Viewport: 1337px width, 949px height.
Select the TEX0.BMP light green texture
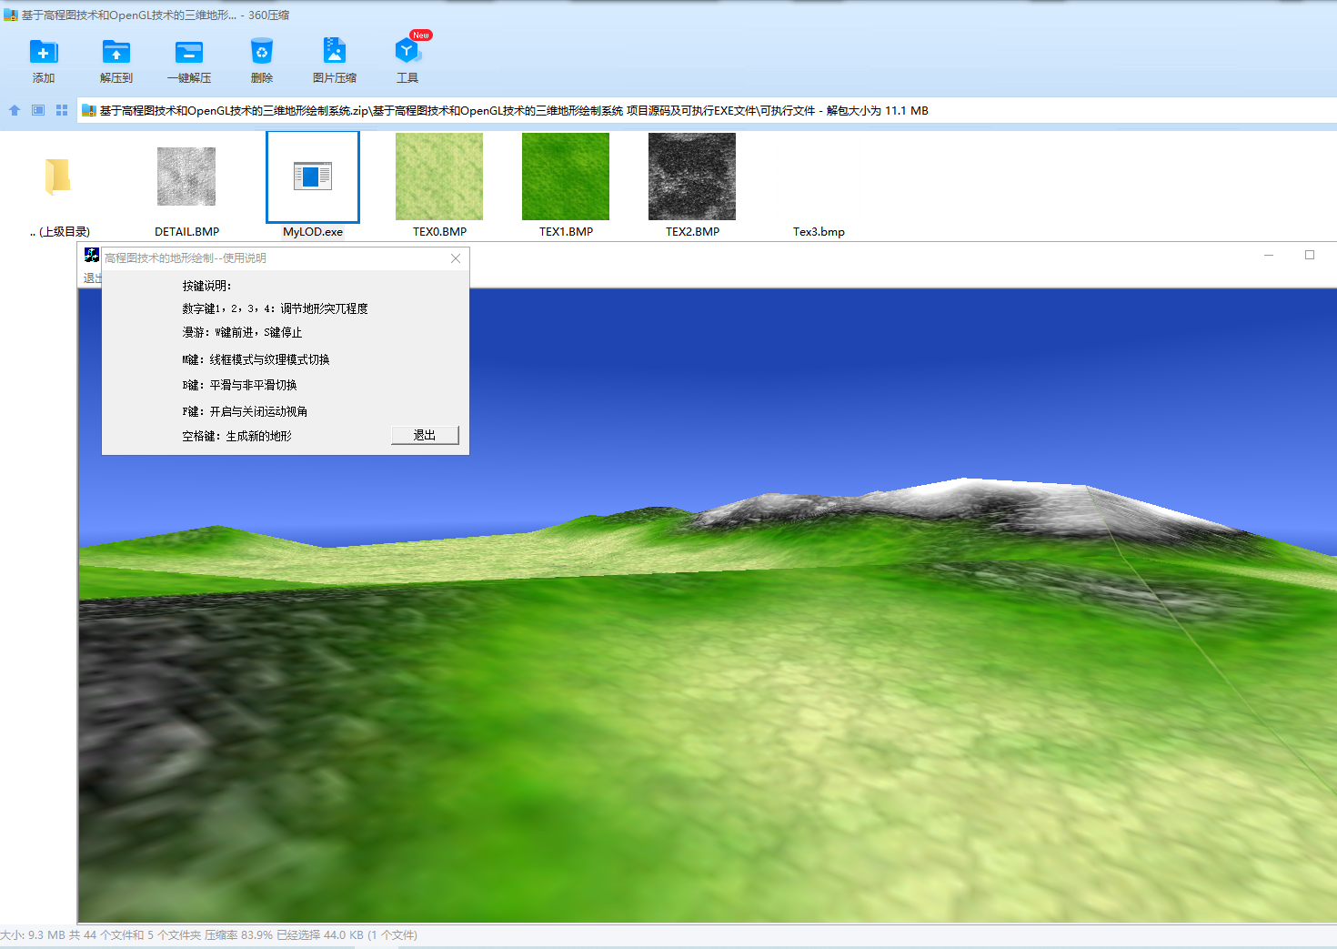tap(439, 177)
